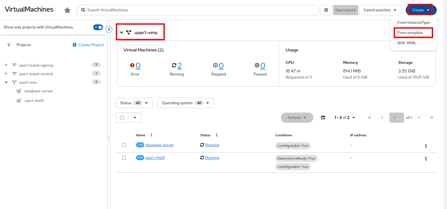Open the Operating system filter dropdown

coord(185,103)
